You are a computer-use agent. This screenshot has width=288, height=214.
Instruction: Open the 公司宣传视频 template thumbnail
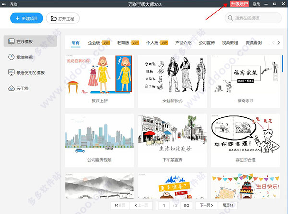[99, 134]
